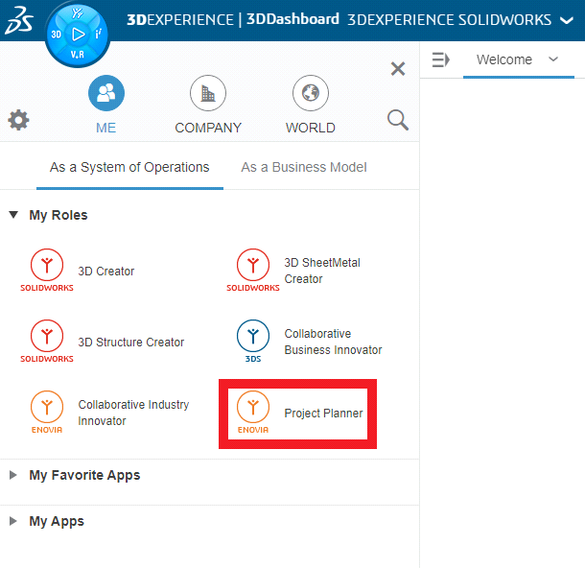Expand the My Favorite Apps section

pyautogui.click(x=13, y=475)
